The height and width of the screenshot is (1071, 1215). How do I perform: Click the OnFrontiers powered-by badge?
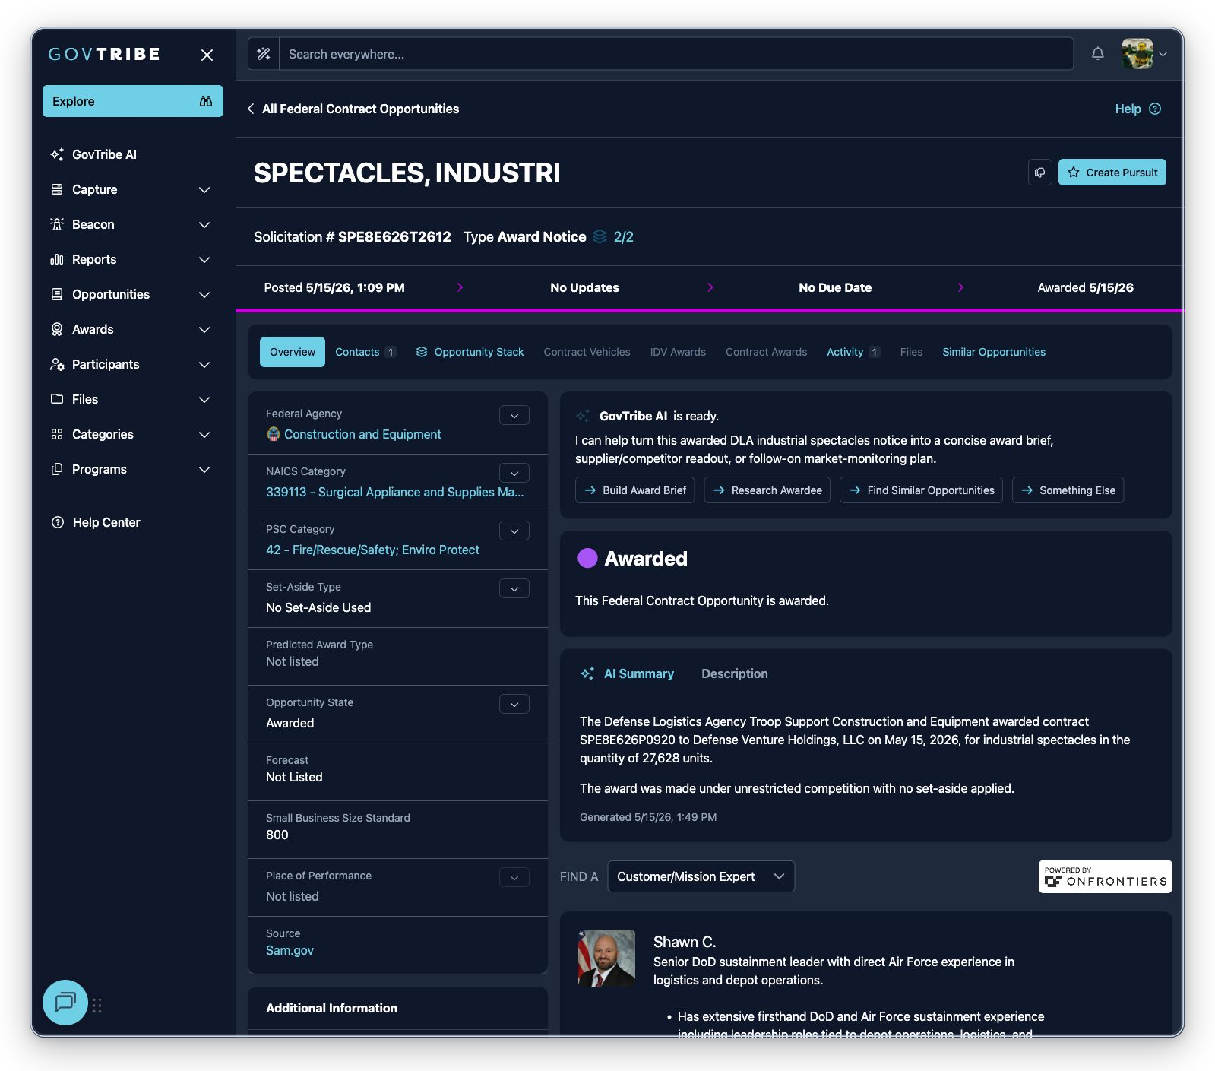(x=1106, y=876)
